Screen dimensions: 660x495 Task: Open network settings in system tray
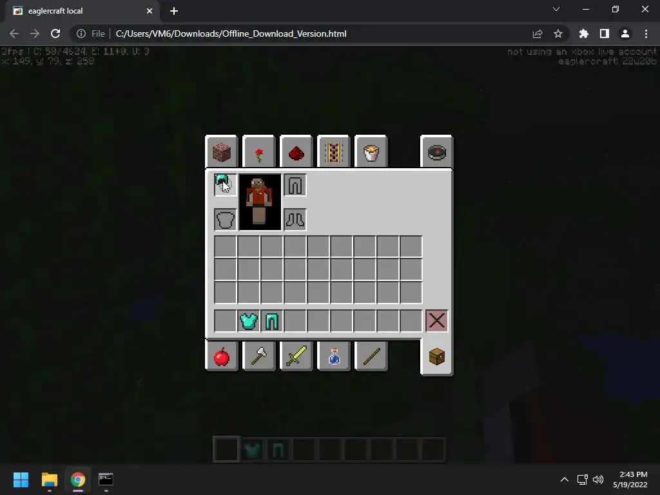(583, 480)
